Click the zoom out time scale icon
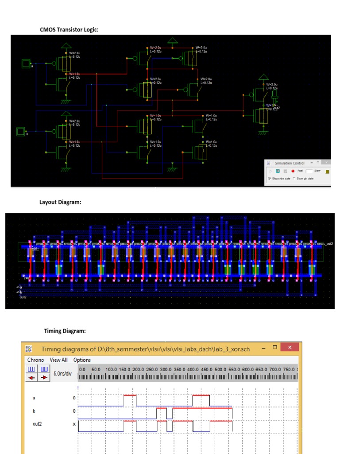Viewport: 340px width, 454px height. pos(31,369)
